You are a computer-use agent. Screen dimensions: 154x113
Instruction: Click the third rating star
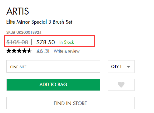click(19, 51)
